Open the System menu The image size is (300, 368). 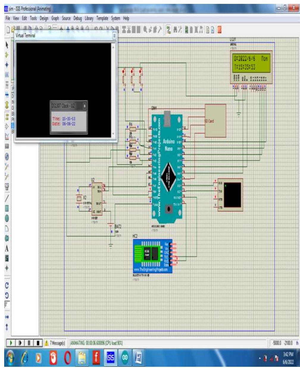115,18
